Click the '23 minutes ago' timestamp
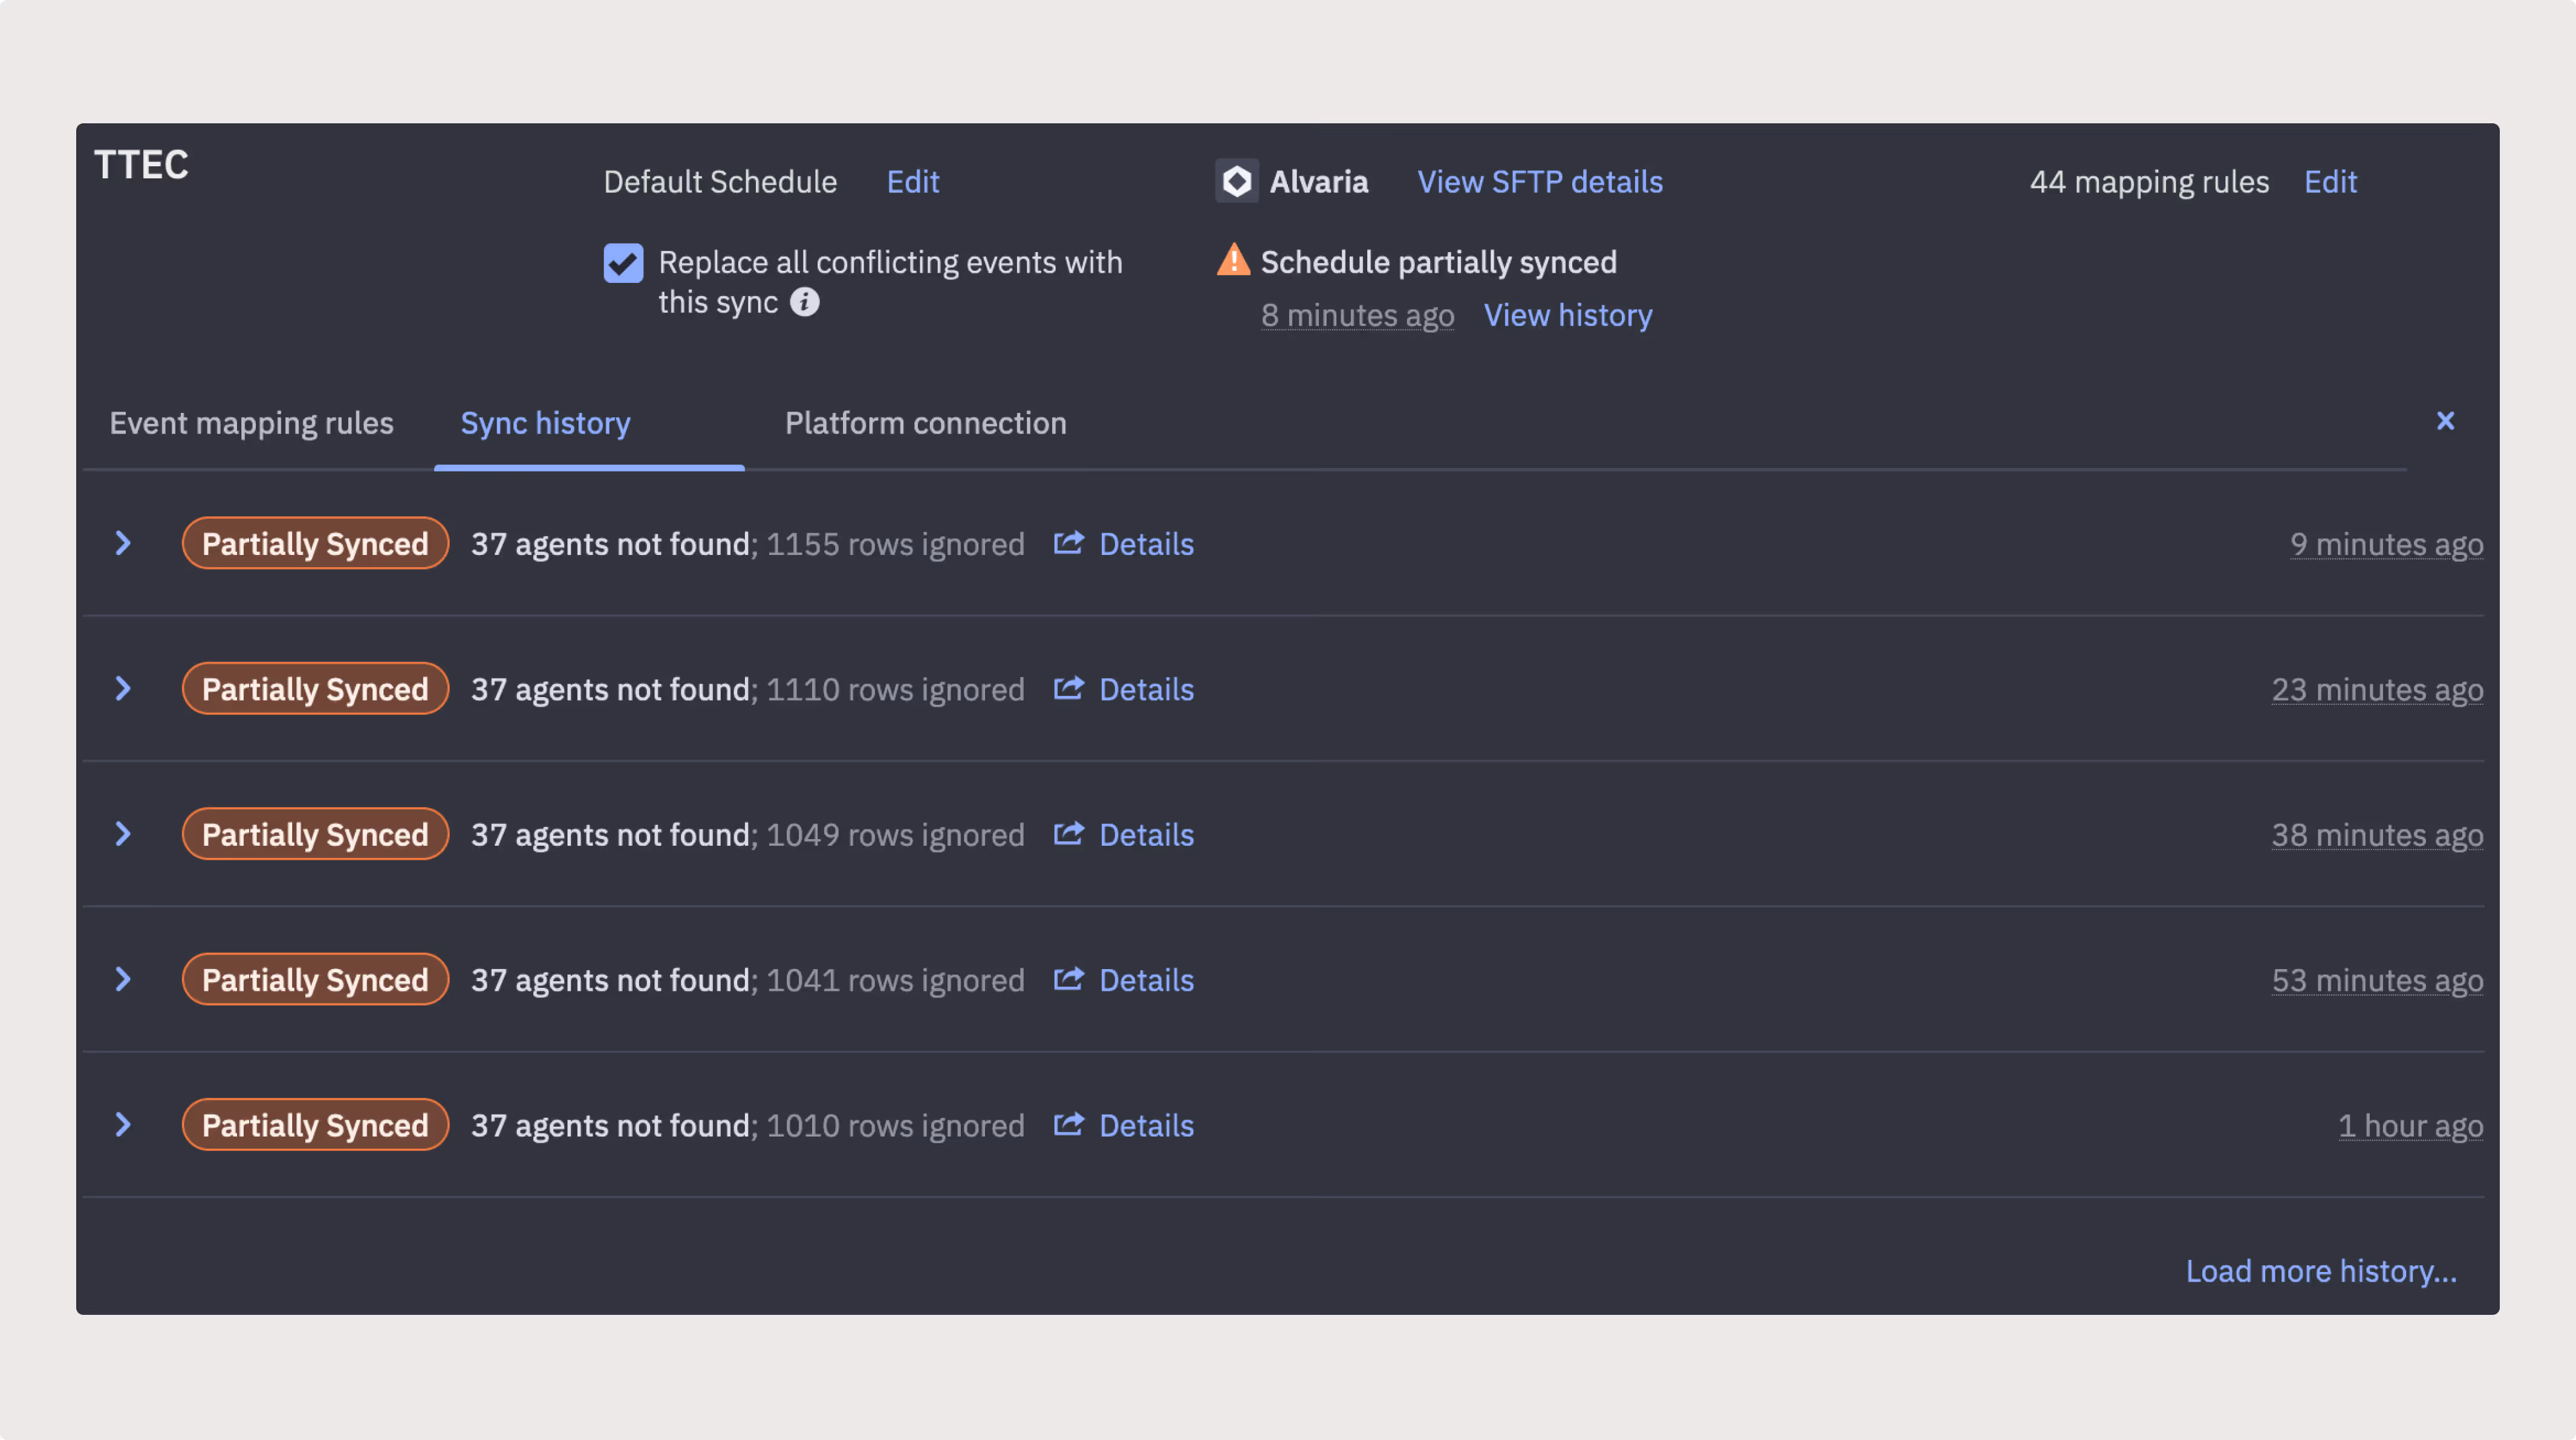The width and height of the screenshot is (2576, 1440). (x=2377, y=689)
